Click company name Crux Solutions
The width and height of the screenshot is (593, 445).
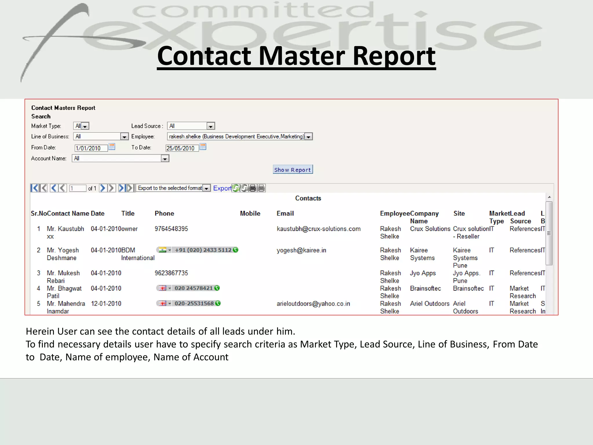(x=430, y=229)
